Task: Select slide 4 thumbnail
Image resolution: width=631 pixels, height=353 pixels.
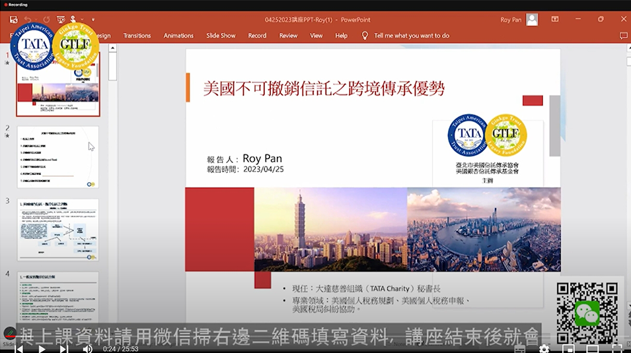Action: pos(58,297)
